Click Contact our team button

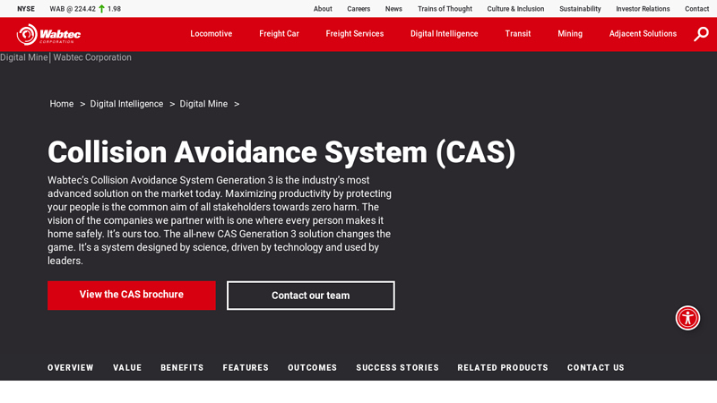pos(310,296)
